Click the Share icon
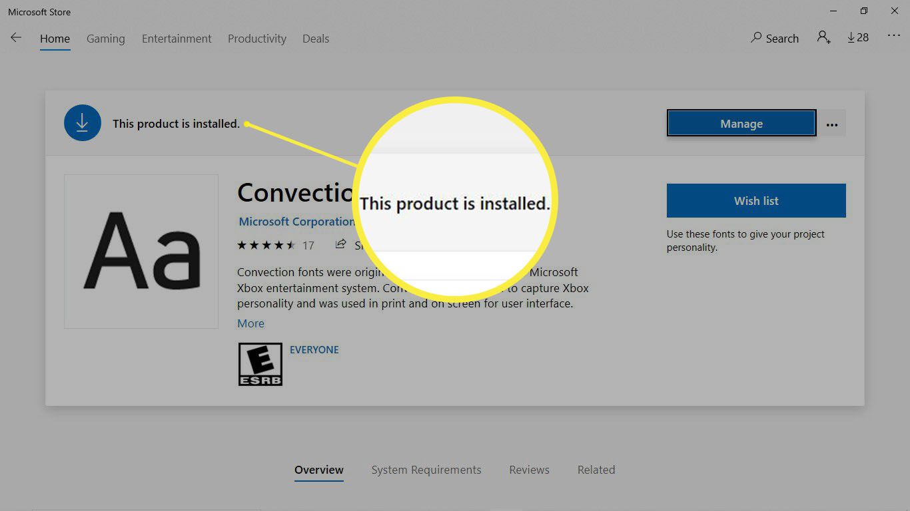Viewport: 910px width, 511px height. click(340, 244)
